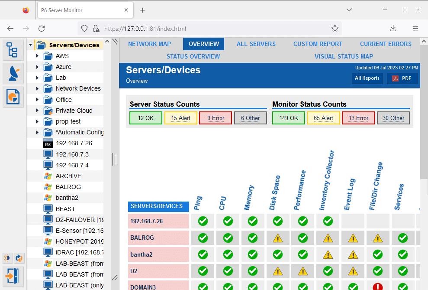Image resolution: width=428 pixels, height=290 pixels.
Task: Open the VISUAL STATUS MAP link
Action: pyautogui.click(x=343, y=57)
